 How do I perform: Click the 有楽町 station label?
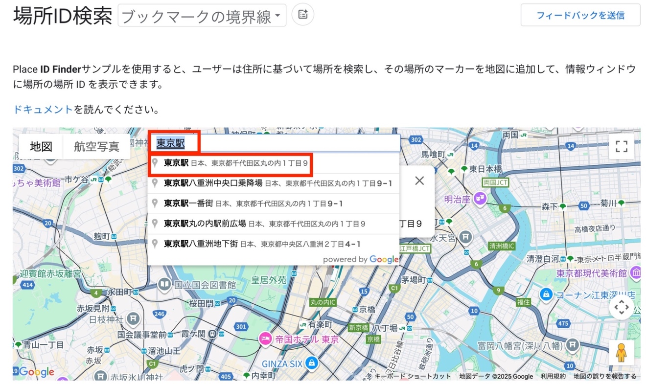321,324
